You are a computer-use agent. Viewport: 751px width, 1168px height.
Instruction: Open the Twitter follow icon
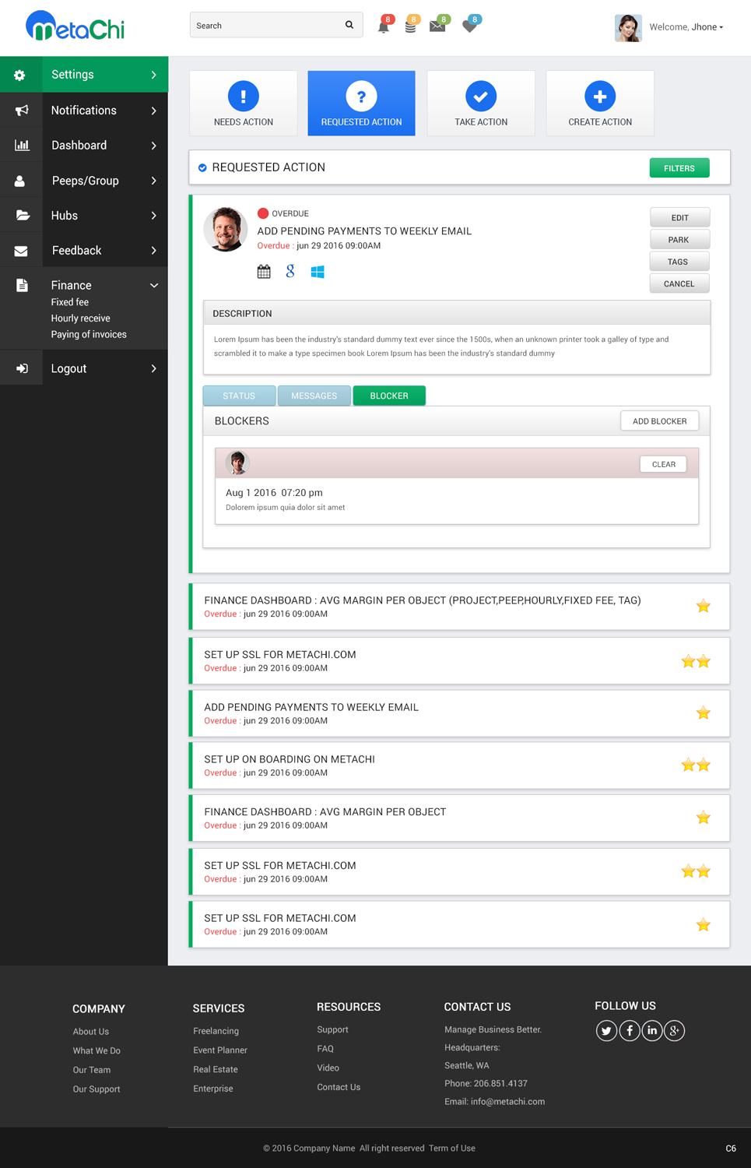pos(606,1031)
